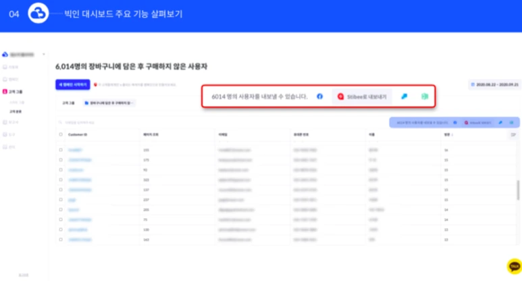Image resolution: width=522 pixels, height=291 pixels.
Task: Open the yellow KakaoTalk chat button
Action: [x=515, y=267]
